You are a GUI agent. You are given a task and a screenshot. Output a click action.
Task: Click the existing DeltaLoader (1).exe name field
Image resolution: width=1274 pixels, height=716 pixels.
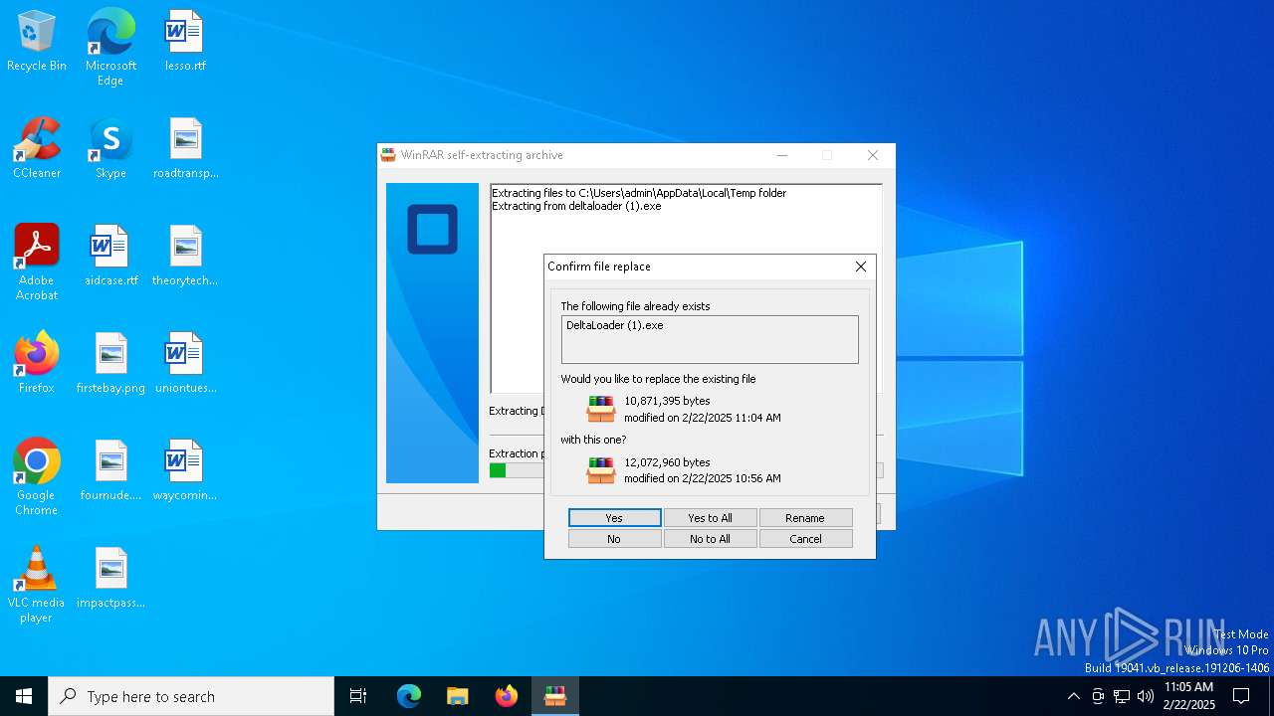710,339
